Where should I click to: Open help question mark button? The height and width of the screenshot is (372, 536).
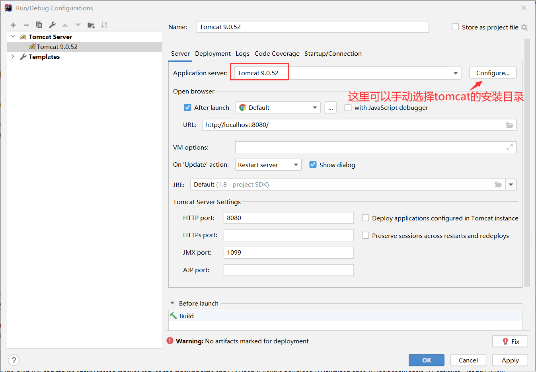tap(14, 360)
